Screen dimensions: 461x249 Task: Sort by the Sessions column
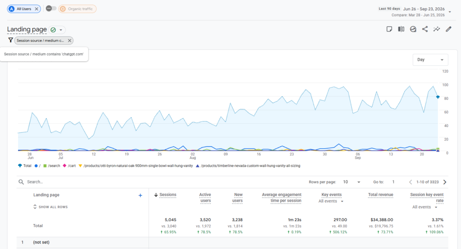[167, 195]
